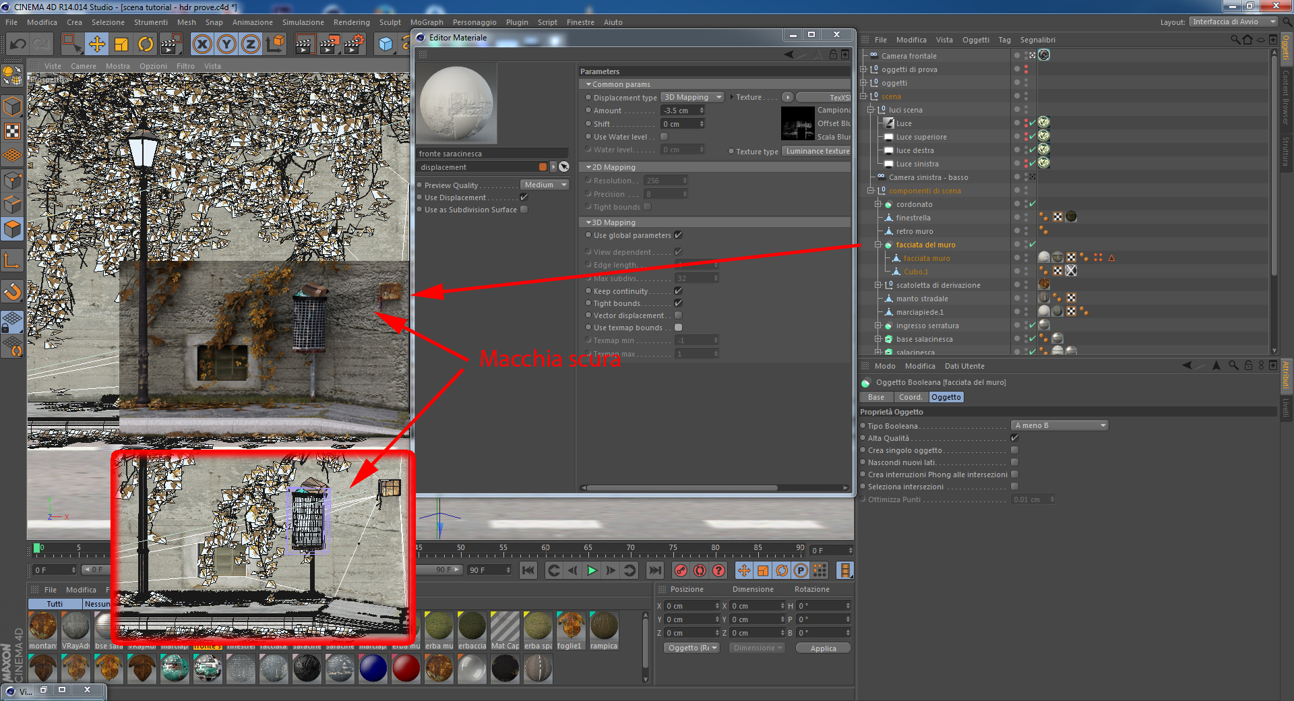Open Render Settings gear clapperboard icon
The width and height of the screenshot is (1294, 701).
click(355, 44)
